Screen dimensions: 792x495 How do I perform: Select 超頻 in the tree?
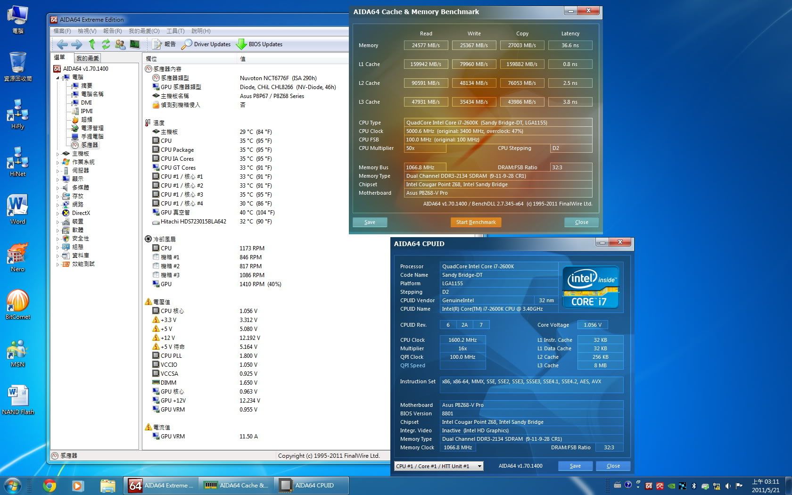point(86,120)
